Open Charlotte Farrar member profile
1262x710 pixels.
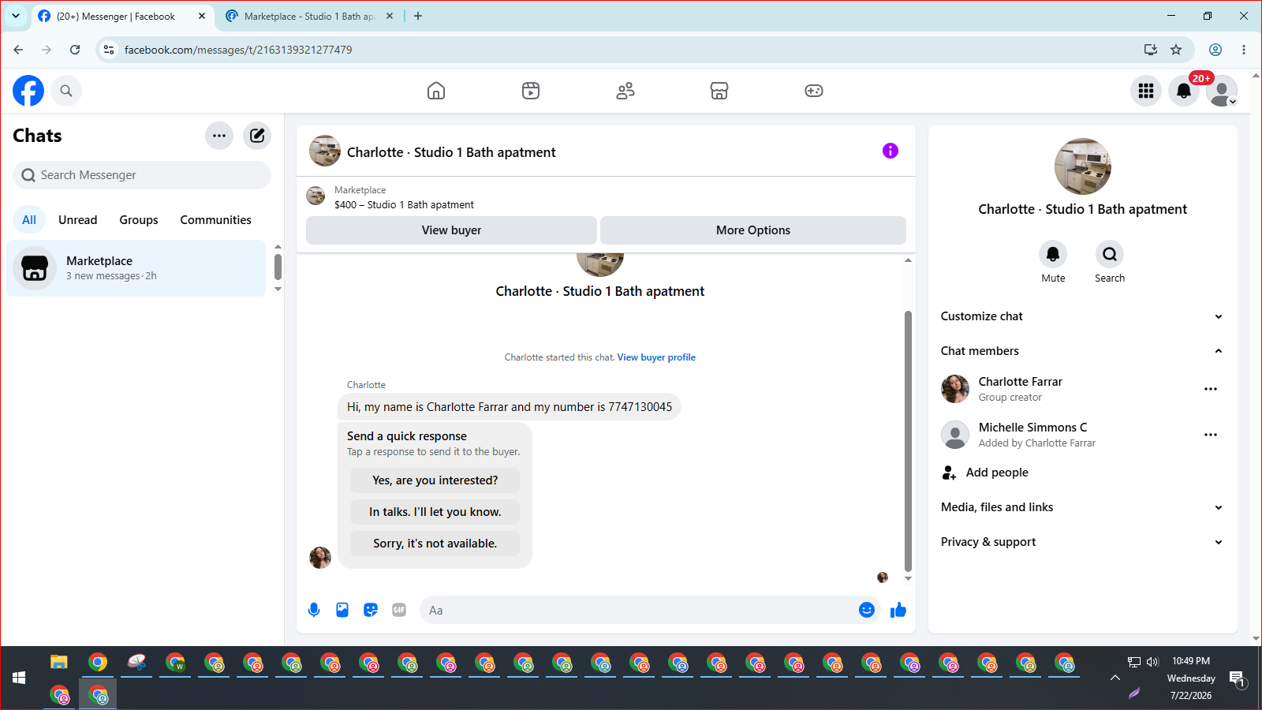click(x=1021, y=382)
